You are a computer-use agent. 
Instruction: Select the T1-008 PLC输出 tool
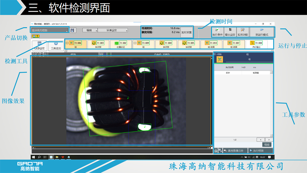pyautogui.click(x=256, y=44)
